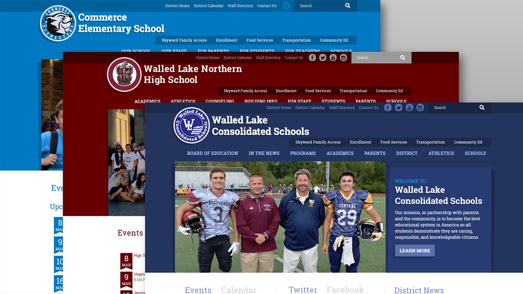Open Staff Directory link on Consolidated Schools site
The width and height of the screenshot is (523, 294).
(342, 107)
